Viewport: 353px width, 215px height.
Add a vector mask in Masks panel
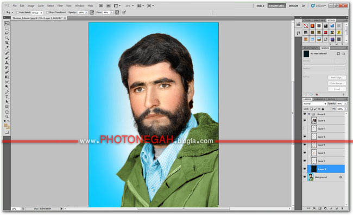344,54
